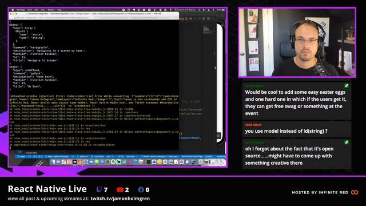Open the Trash in the Dock
The width and height of the screenshot is (366, 206).
pyautogui.click(x=222, y=161)
